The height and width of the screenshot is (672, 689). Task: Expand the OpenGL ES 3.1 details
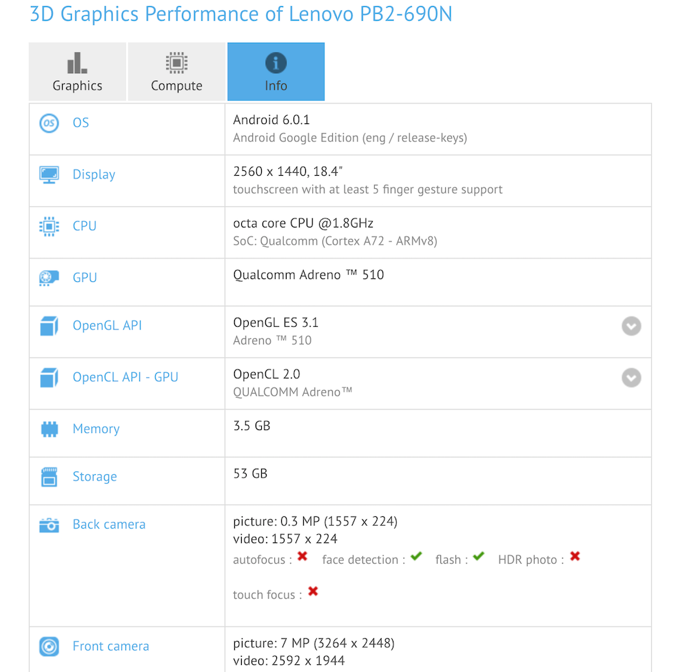[x=631, y=326]
